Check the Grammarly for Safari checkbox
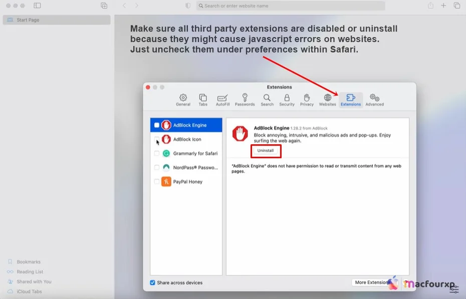 click(157, 153)
